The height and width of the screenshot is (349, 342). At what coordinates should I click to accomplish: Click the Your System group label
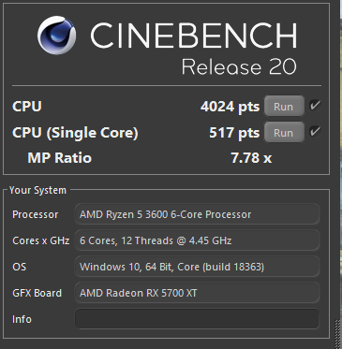[x=37, y=190]
